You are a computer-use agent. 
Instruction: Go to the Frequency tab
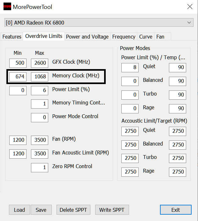(124, 37)
